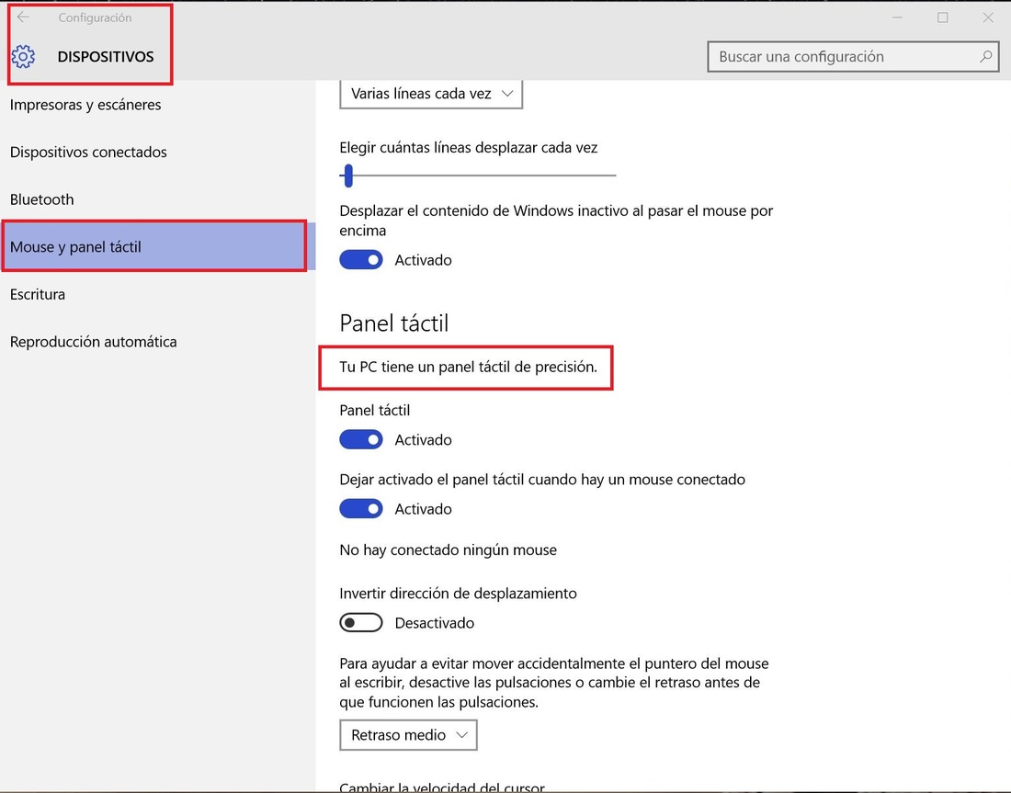The height and width of the screenshot is (793, 1011).
Task: Toggle scrolling of inactive Windows on hover
Action: click(x=361, y=260)
